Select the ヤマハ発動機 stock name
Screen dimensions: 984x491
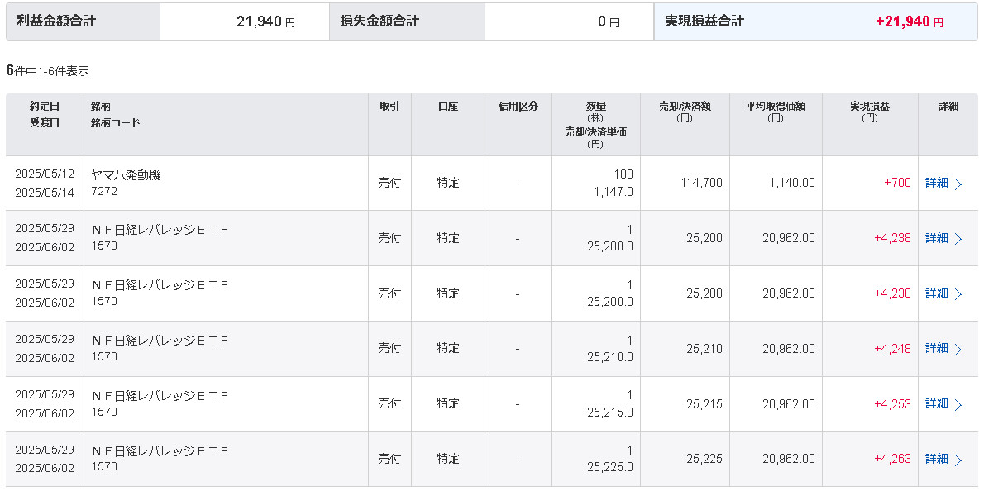click(x=126, y=175)
